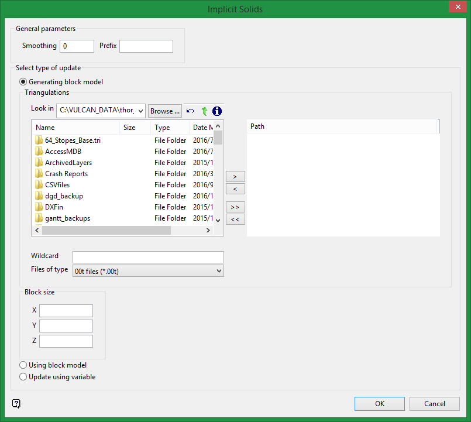
Task: Select the Using block model option
Action: [x=23, y=365]
